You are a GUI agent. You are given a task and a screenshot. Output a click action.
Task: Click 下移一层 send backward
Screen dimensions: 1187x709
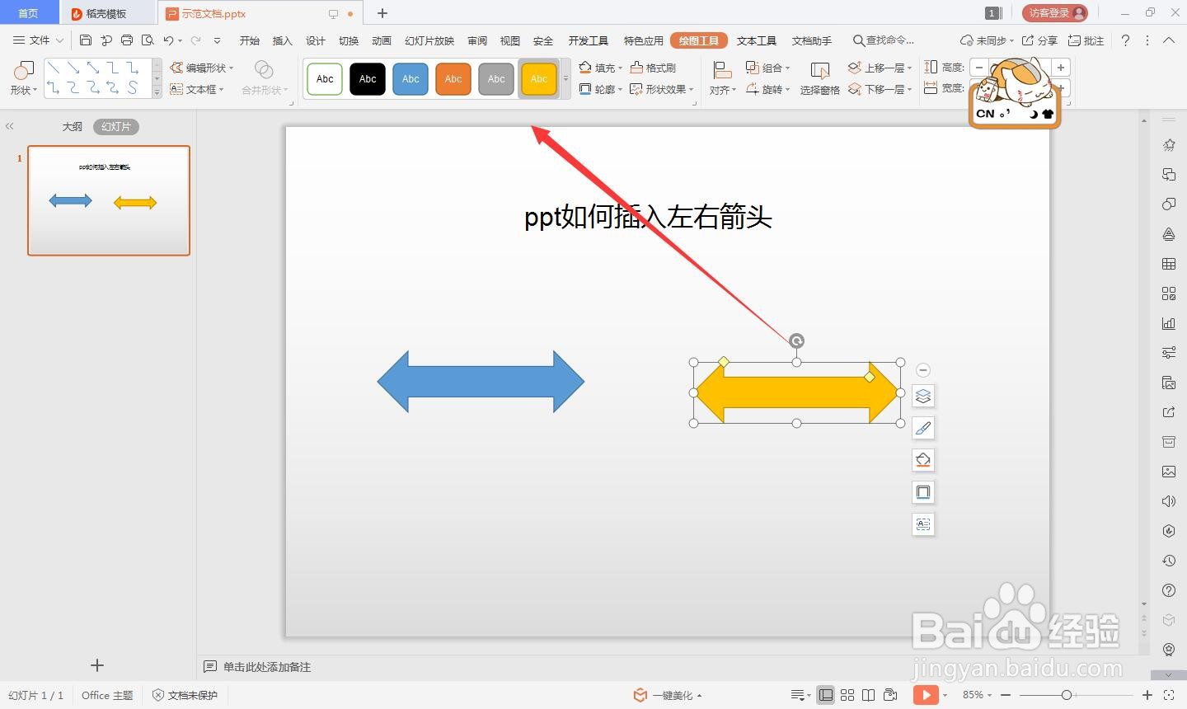(x=880, y=89)
